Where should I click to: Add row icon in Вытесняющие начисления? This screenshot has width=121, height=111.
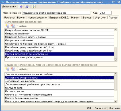[x=7, y=26]
